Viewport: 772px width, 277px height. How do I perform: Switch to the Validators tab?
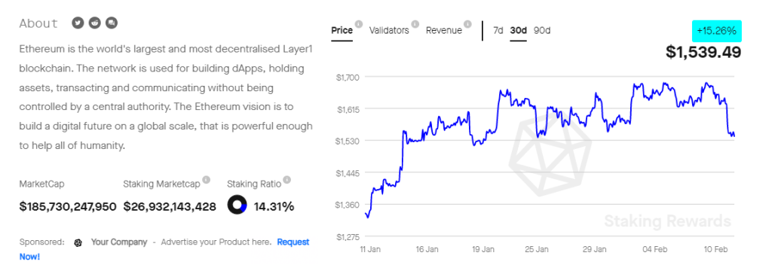coord(389,30)
